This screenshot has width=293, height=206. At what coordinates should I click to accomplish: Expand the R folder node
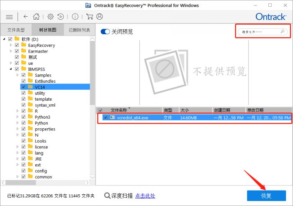coord(18,111)
